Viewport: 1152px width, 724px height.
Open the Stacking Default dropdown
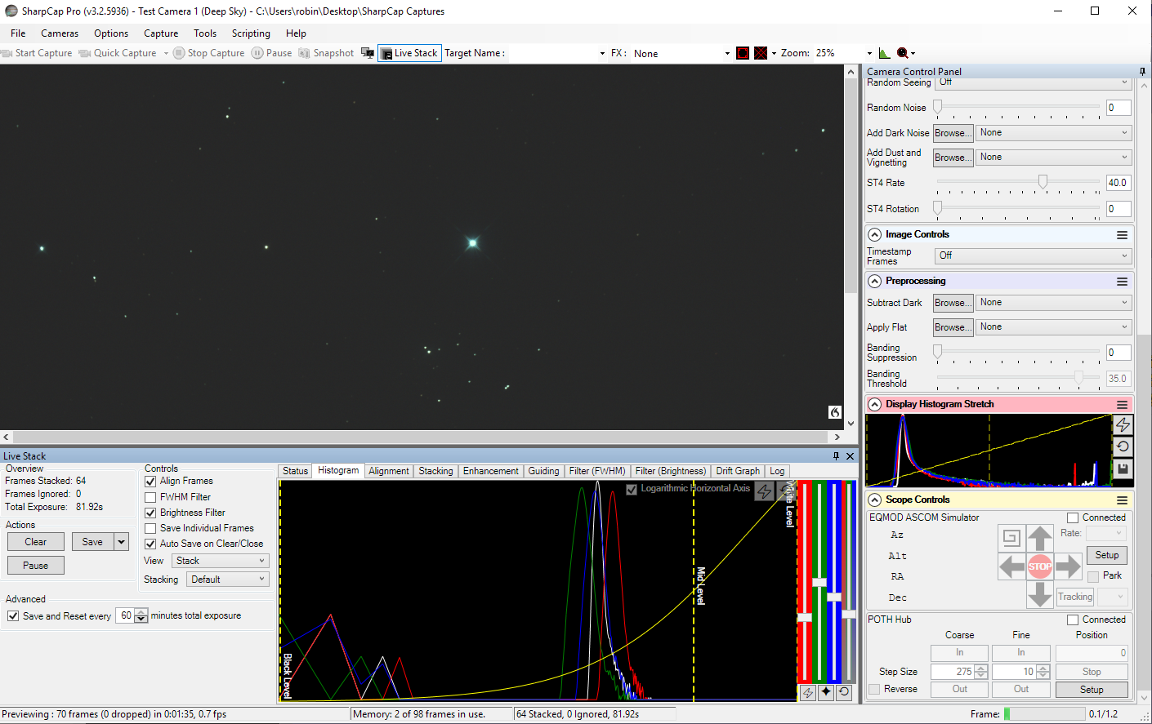[227, 580]
